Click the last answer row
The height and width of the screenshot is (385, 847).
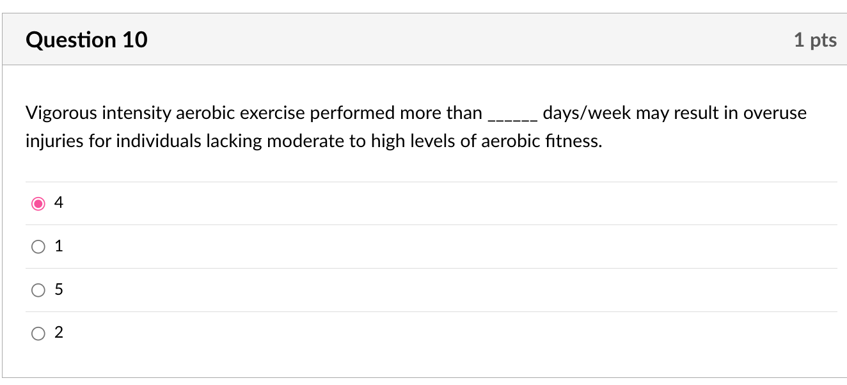click(256, 333)
